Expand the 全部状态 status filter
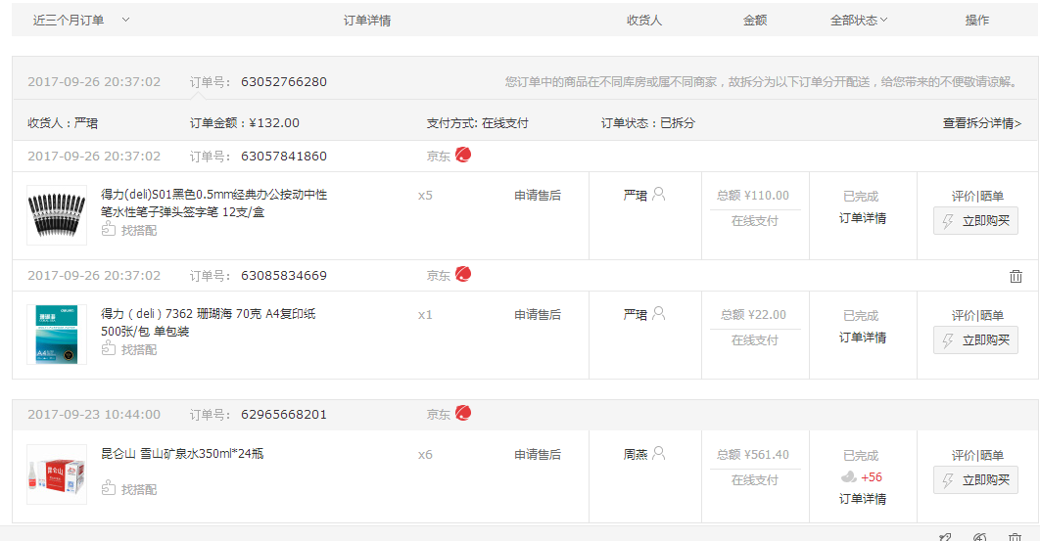1040x541 pixels. [859, 20]
